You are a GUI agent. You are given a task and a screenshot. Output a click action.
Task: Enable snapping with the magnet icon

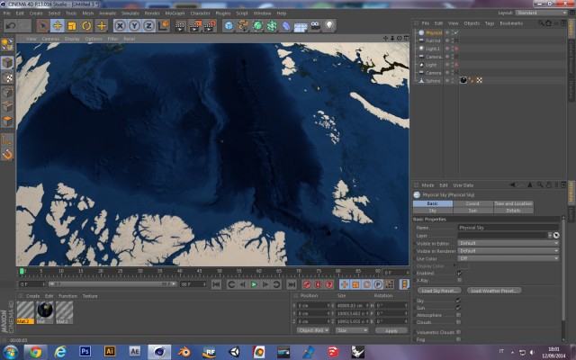(7, 155)
